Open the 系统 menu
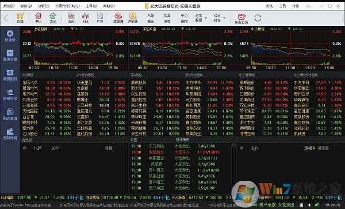Viewport: 345px width, 209px height. click(x=9, y=6)
